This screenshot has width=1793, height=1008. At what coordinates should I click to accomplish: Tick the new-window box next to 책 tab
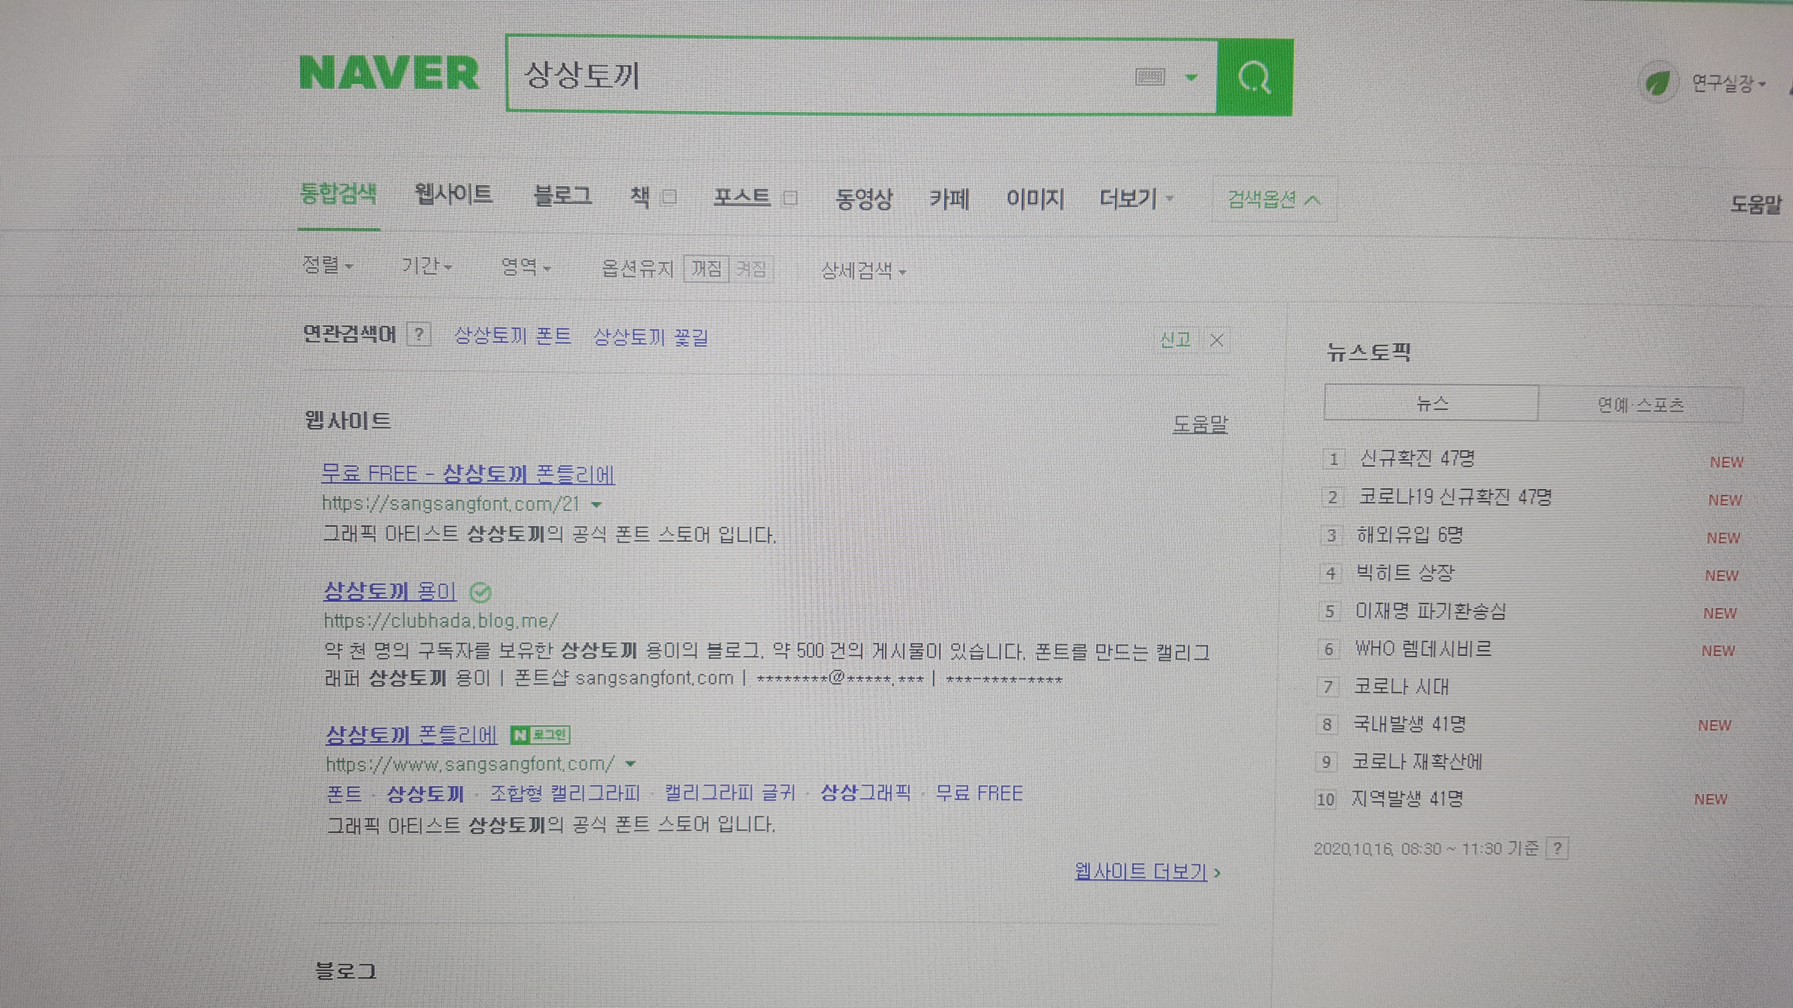(669, 197)
